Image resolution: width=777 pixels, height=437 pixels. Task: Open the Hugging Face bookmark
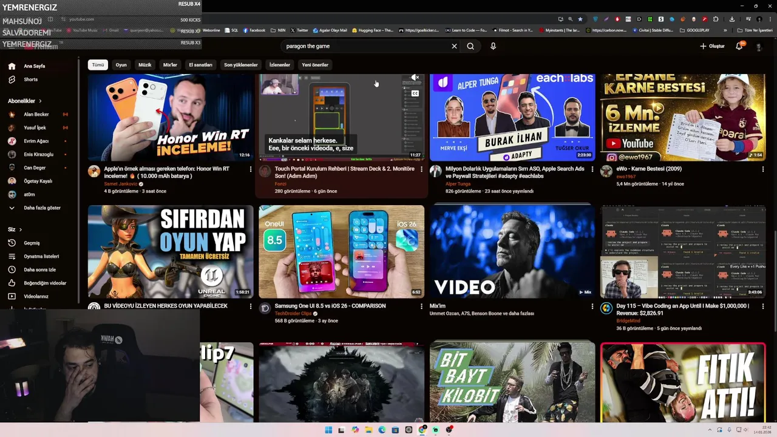pyautogui.click(x=372, y=30)
